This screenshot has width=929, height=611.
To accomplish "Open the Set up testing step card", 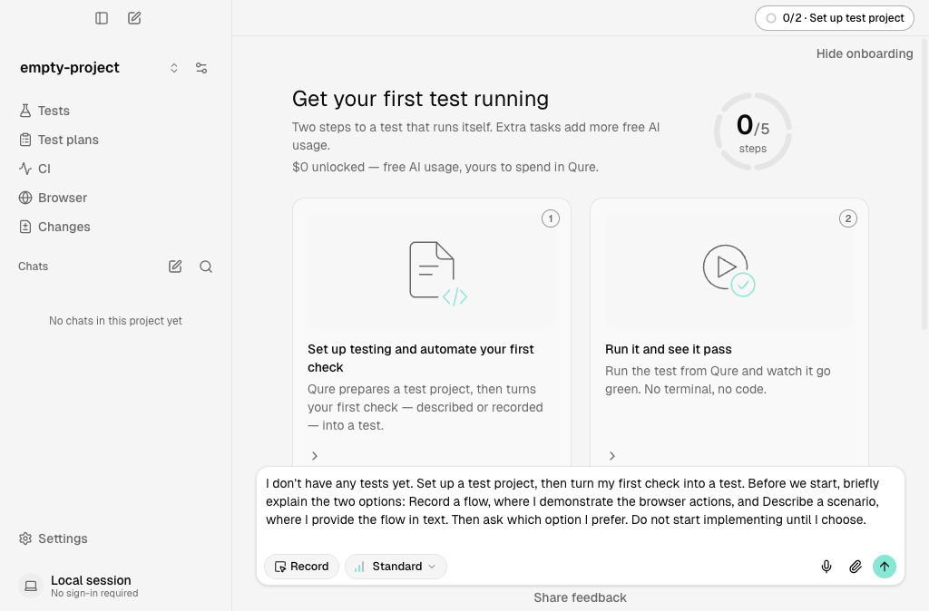I will [432, 332].
